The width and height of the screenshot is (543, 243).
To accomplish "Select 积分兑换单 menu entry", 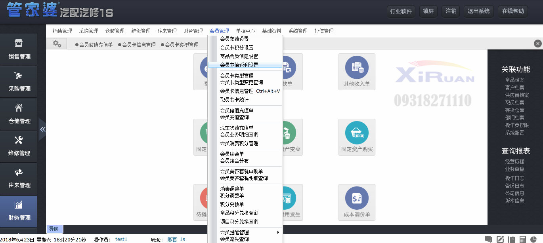I will (232, 204).
